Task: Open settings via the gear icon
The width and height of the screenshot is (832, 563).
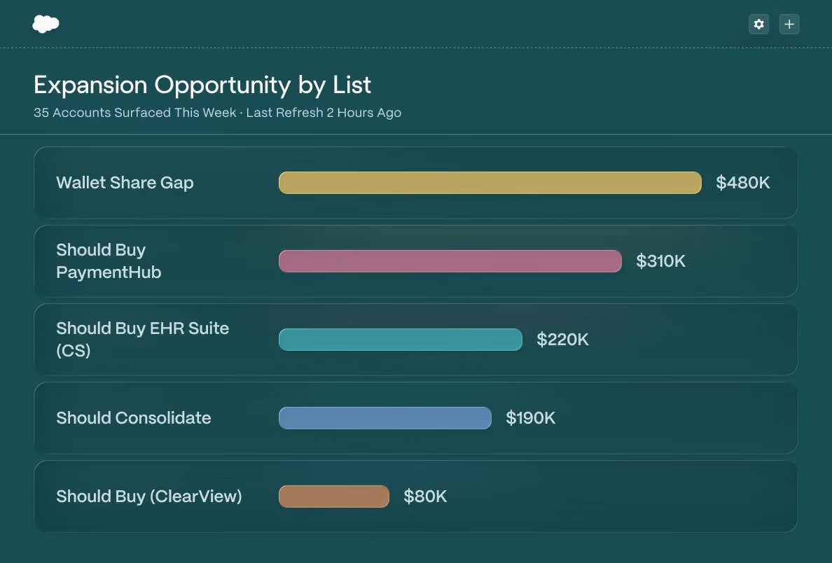Action: [758, 24]
